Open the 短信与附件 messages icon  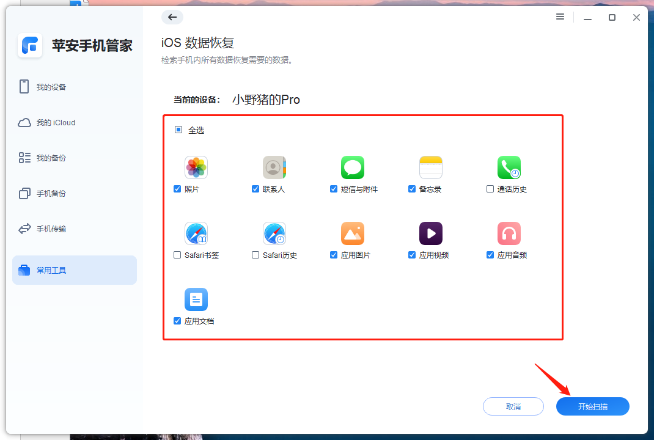[353, 167]
